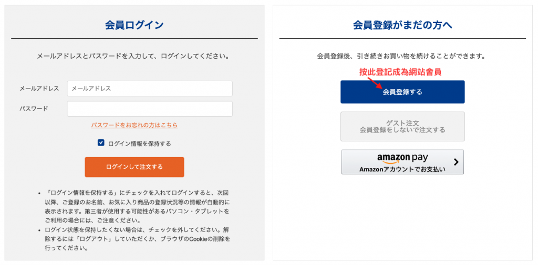Image resolution: width=538 pixels, height=265 pixels.
Task: Click the 会員ログイン heading
Action: [134, 25]
